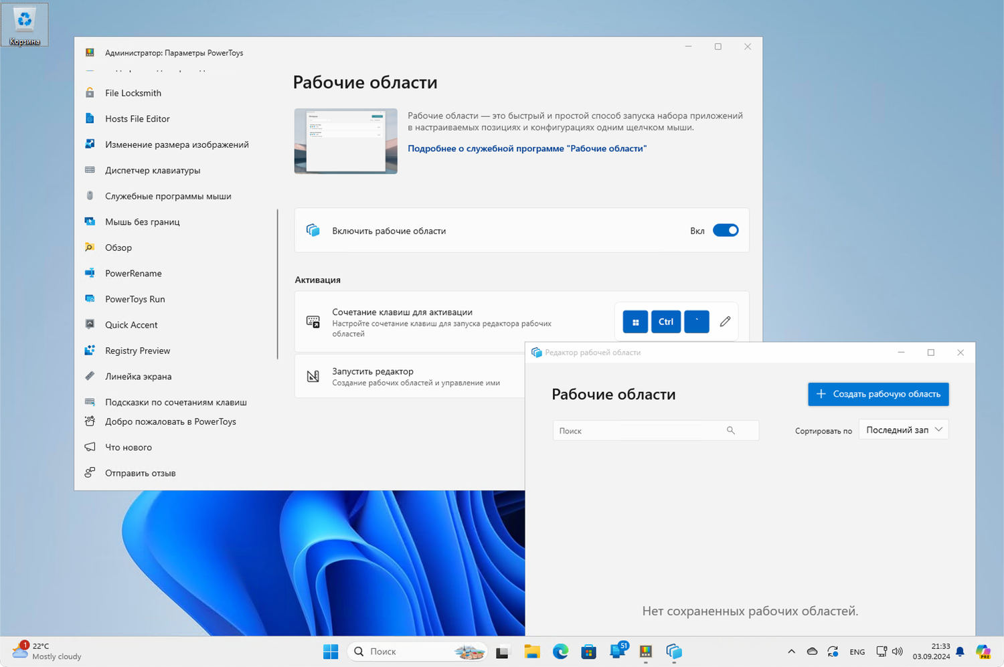The height and width of the screenshot is (667, 1004).
Task: Open Microsoft Store from the taskbar
Action: (x=589, y=652)
